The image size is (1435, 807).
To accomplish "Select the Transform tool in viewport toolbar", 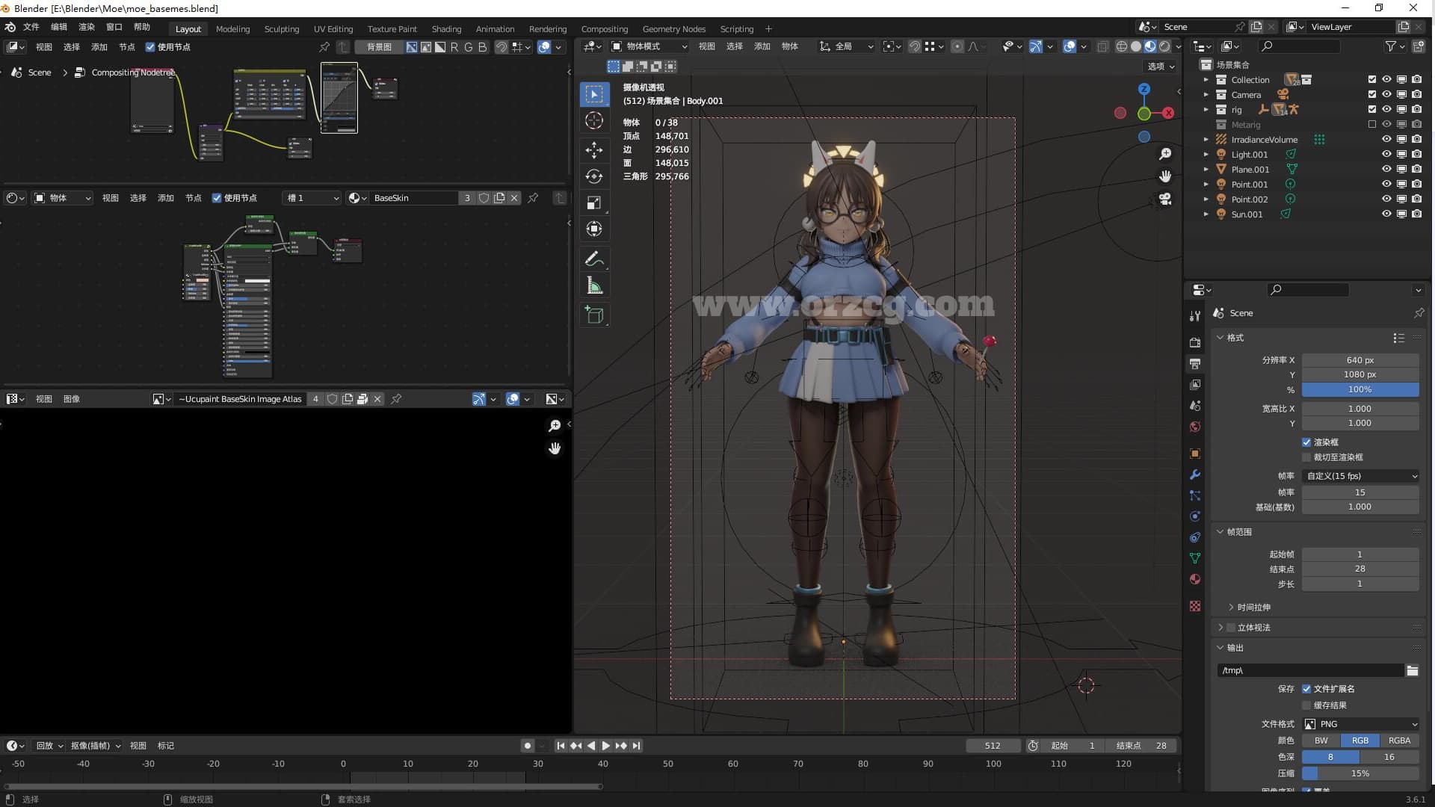I will point(594,229).
